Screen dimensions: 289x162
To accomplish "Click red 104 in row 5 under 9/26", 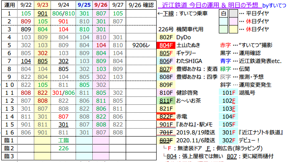I will [x=101, y=45].
